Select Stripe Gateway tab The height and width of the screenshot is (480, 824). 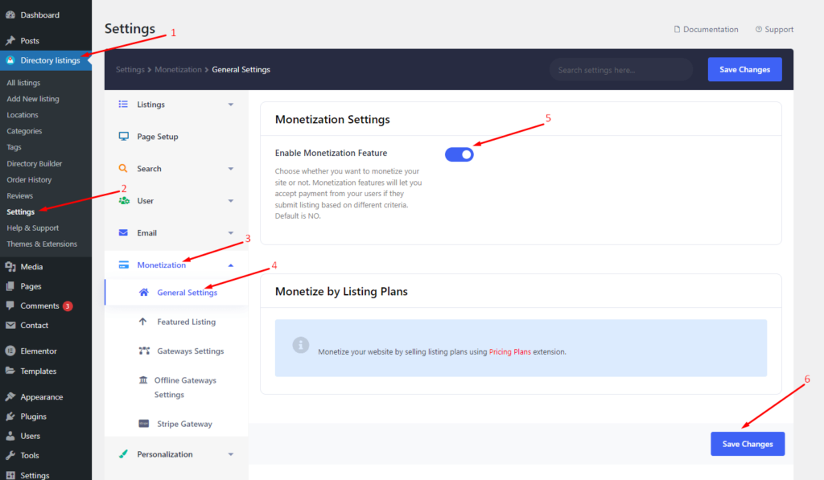click(x=184, y=424)
